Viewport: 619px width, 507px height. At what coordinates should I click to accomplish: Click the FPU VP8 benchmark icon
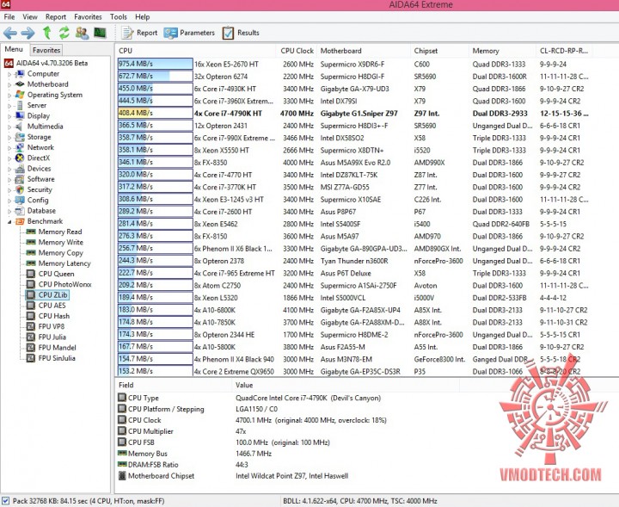(x=31, y=326)
